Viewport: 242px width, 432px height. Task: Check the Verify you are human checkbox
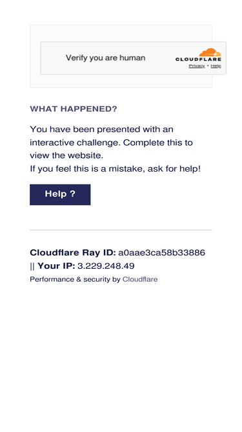point(53,58)
